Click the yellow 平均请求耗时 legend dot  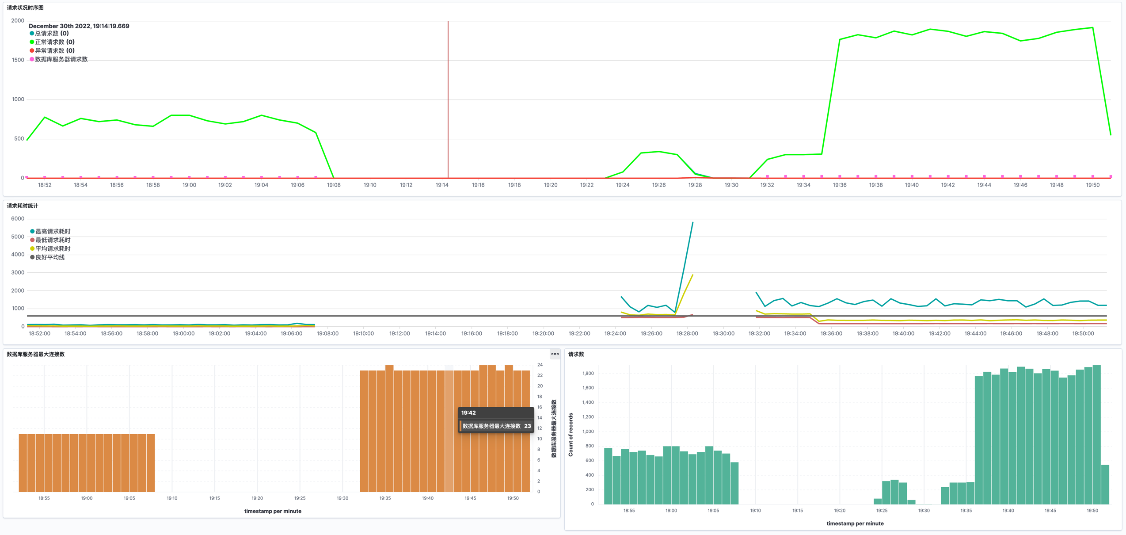pos(32,248)
